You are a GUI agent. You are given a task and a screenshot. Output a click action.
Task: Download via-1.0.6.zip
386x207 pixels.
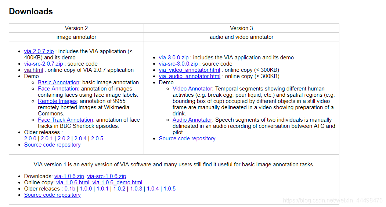click(69, 176)
